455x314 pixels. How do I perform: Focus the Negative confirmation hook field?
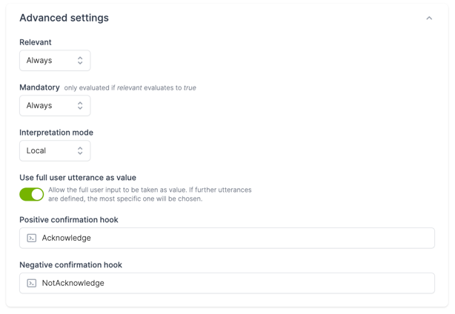[227, 283]
